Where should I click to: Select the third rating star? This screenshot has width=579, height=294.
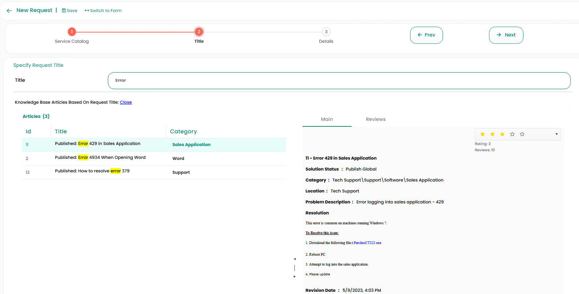pos(502,134)
